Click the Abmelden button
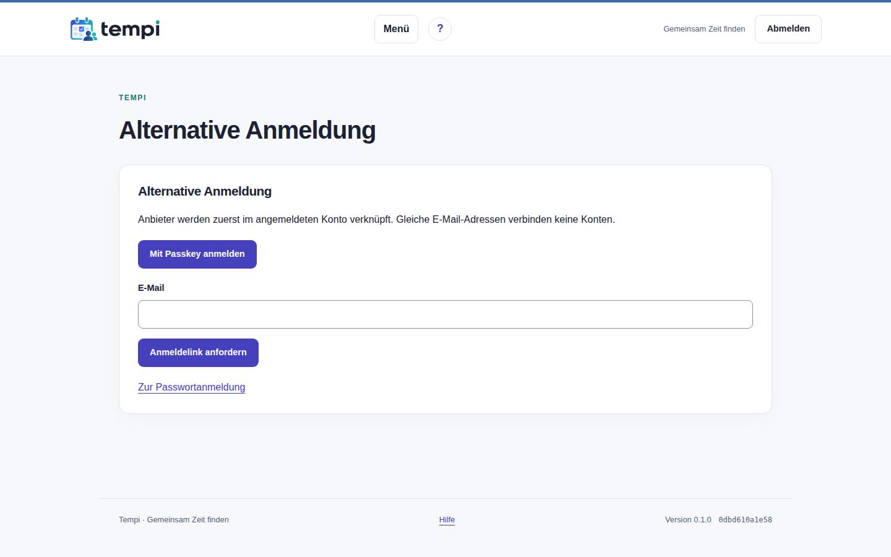Viewport: 891px width, 557px height. [788, 29]
